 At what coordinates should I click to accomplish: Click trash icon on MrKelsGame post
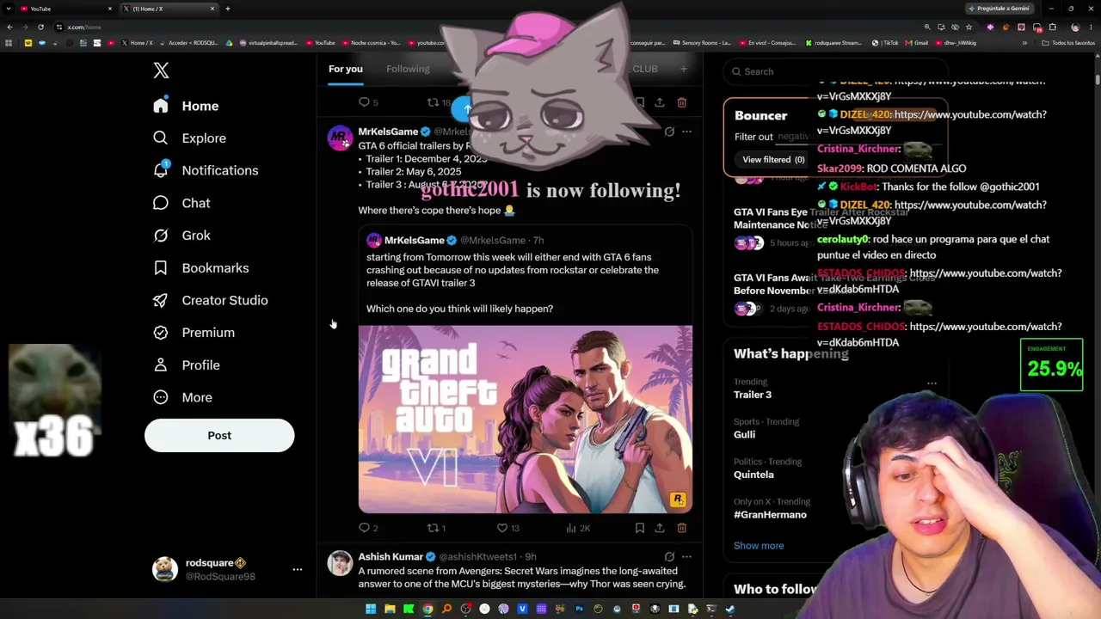(x=681, y=528)
